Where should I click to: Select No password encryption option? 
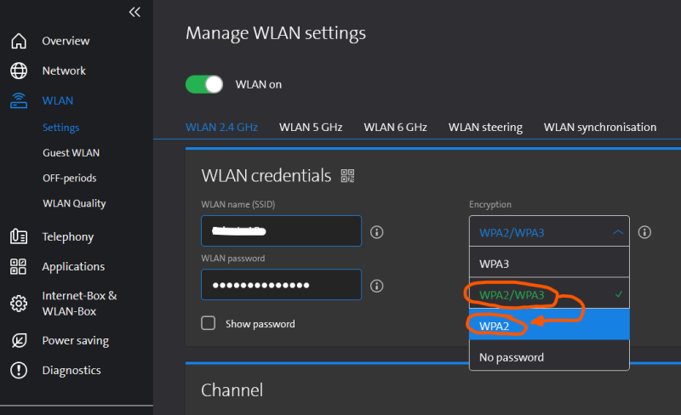click(549, 357)
